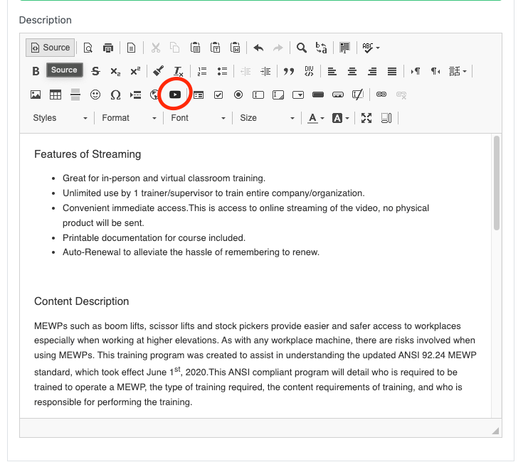528x462 pixels.
Task: Justify the text
Action: (392, 71)
